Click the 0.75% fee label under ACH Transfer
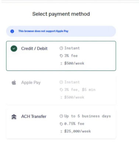The height and width of the screenshot is (144, 139). click(x=74, y=124)
